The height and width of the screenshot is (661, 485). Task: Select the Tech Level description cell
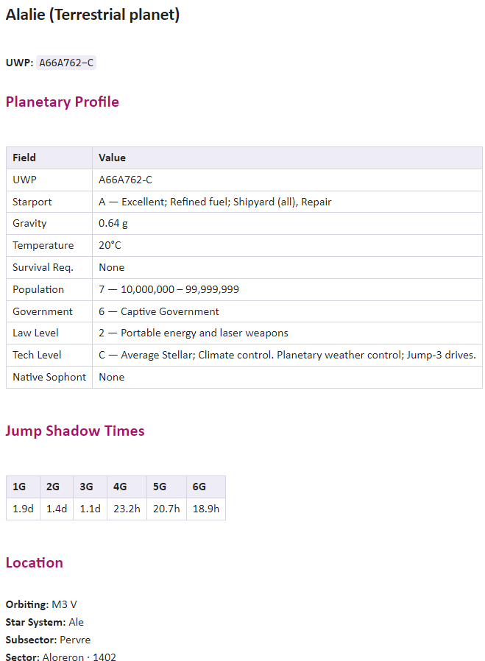(x=287, y=355)
